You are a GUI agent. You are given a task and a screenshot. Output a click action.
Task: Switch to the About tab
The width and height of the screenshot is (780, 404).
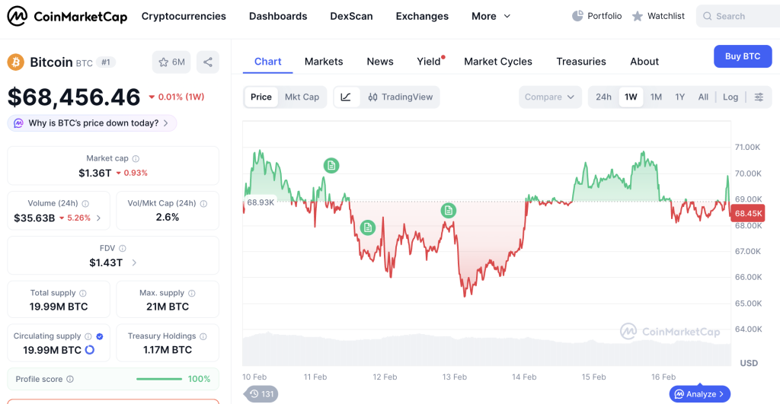click(644, 62)
